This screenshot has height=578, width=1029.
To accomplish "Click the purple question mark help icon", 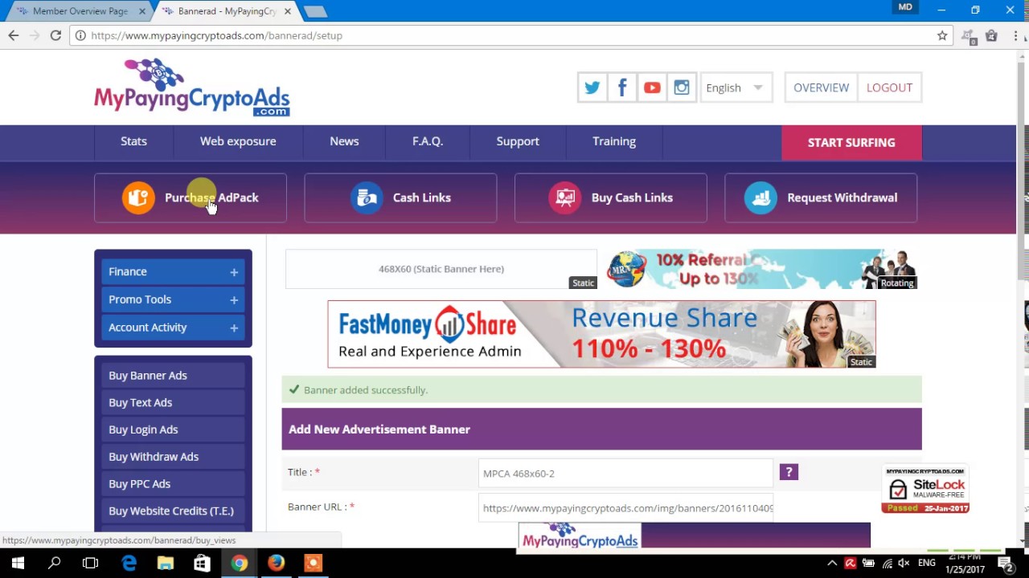I will click(x=789, y=472).
